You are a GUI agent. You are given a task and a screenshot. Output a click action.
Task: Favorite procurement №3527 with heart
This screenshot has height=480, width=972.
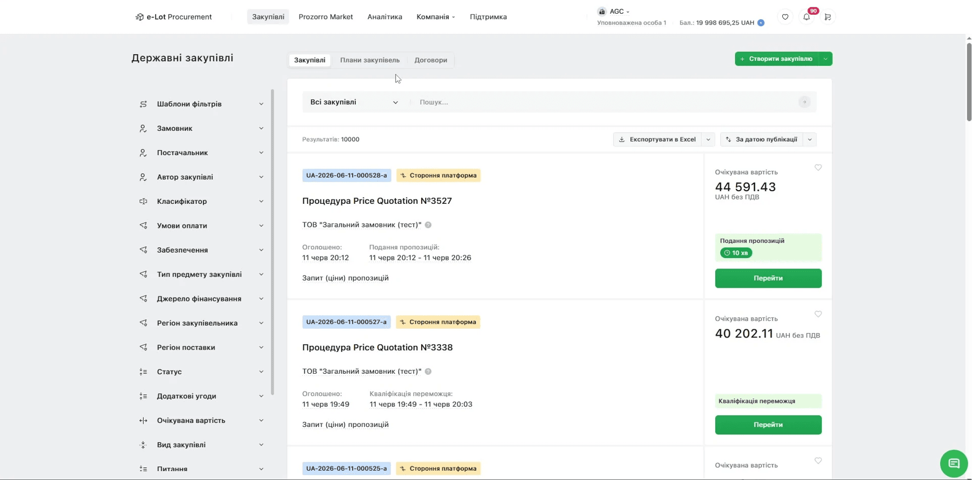(818, 168)
